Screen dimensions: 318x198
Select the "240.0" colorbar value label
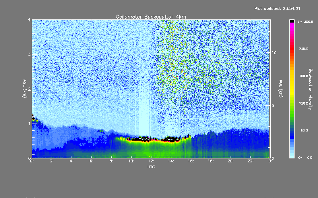(x=304, y=49)
